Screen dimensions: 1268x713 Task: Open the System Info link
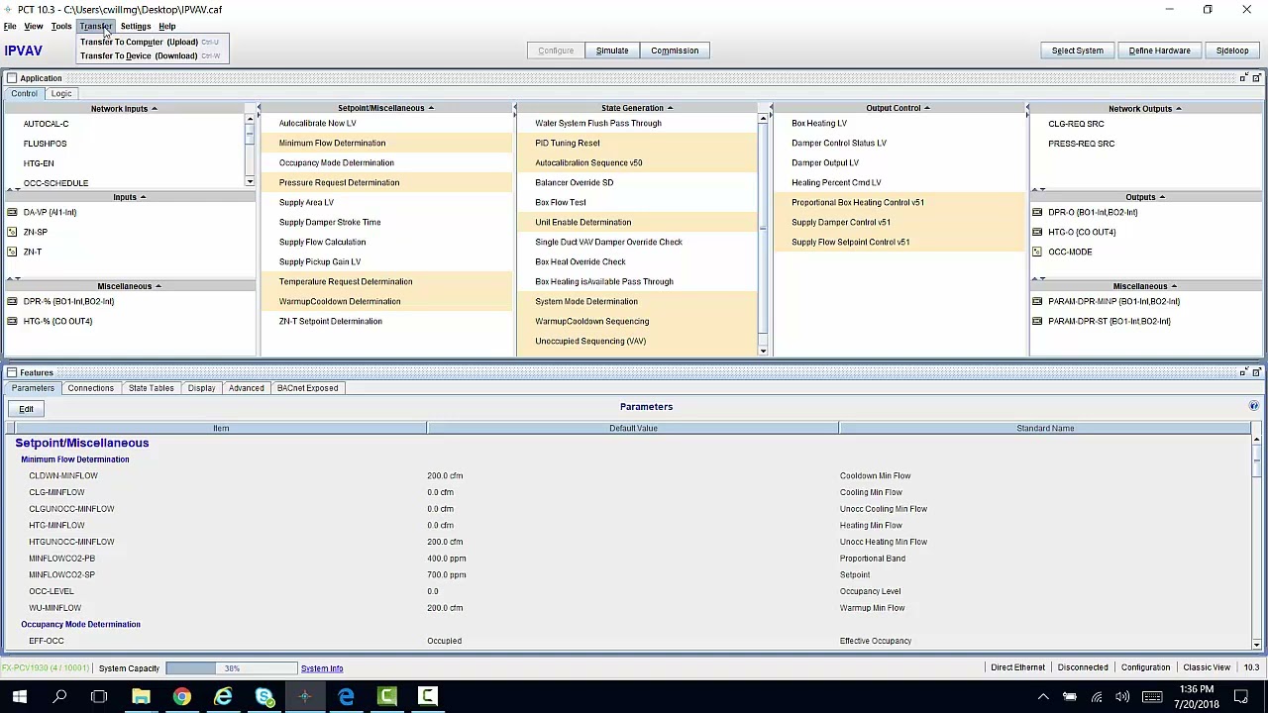pyautogui.click(x=322, y=668)
